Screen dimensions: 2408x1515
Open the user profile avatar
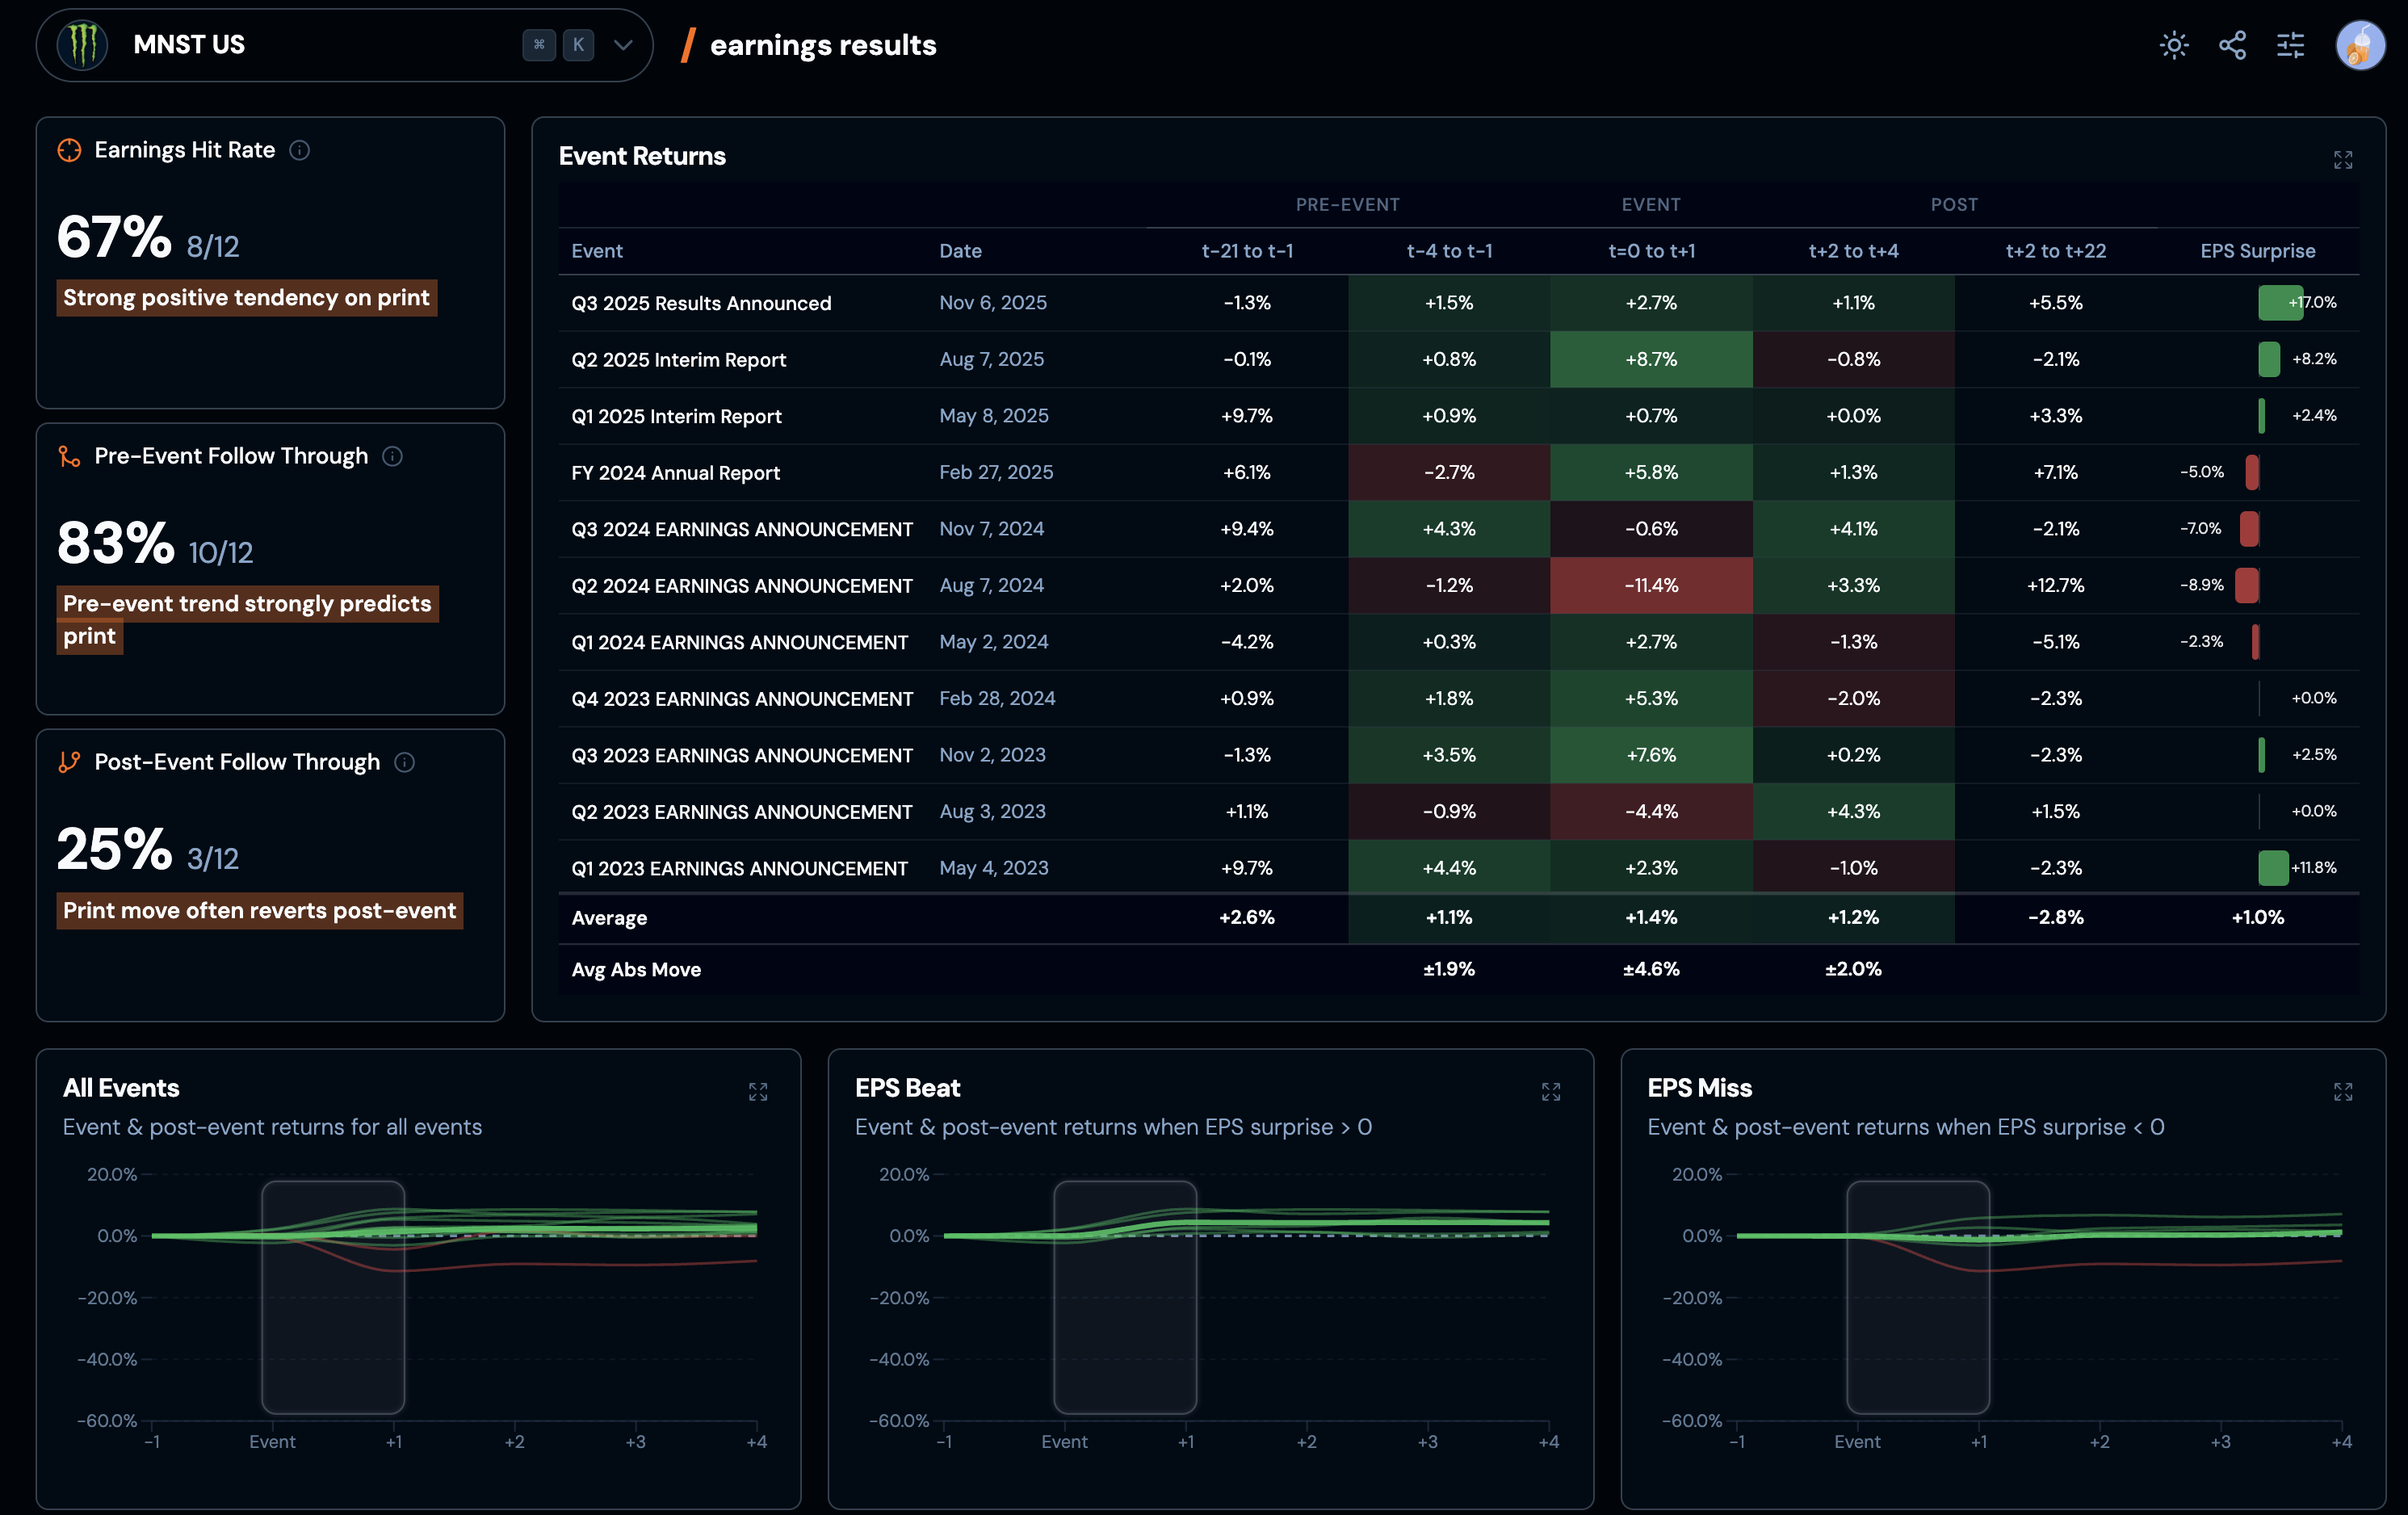click(x=2359, y=45)
